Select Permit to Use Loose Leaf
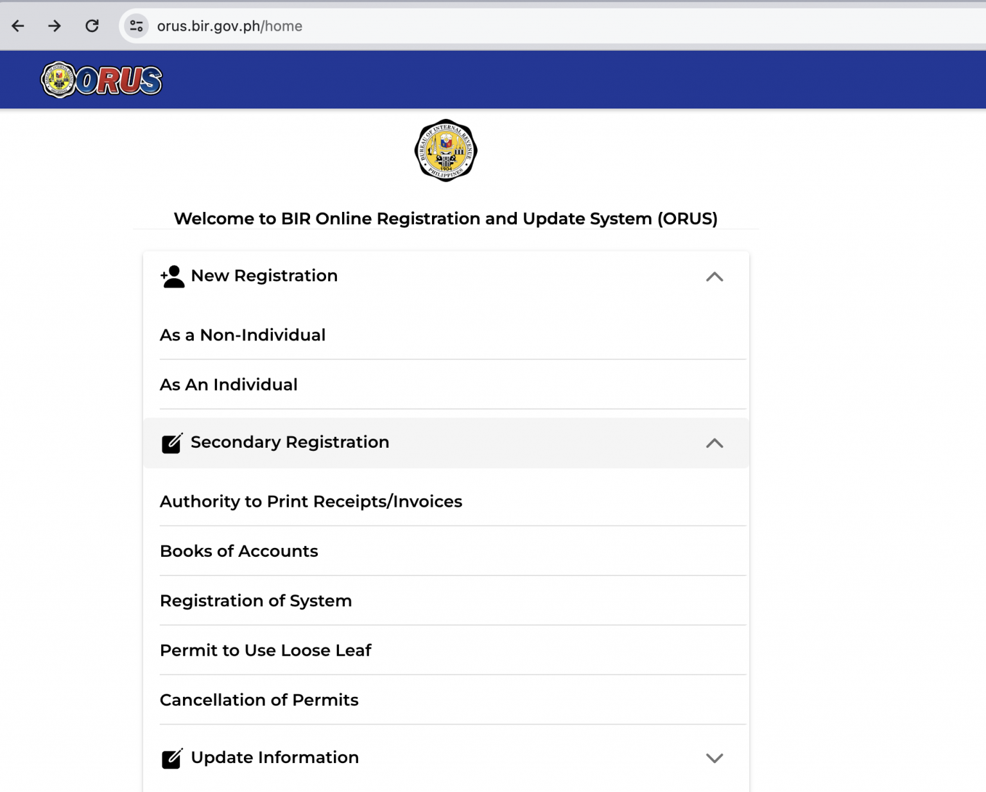Screen dimensions: 986x792 pyautogui.click(x=266, y=650)
